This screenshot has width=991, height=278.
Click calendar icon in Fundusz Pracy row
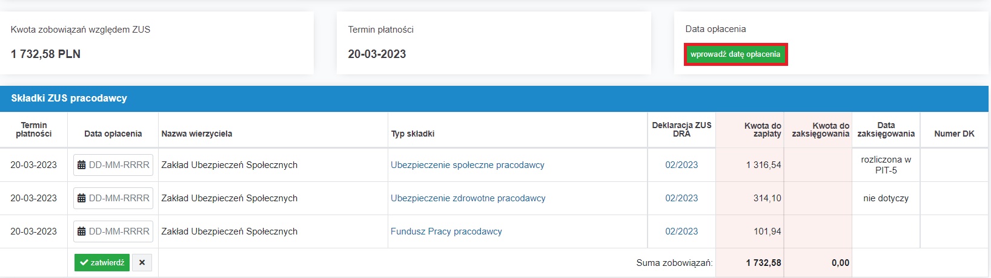[82, 231]
